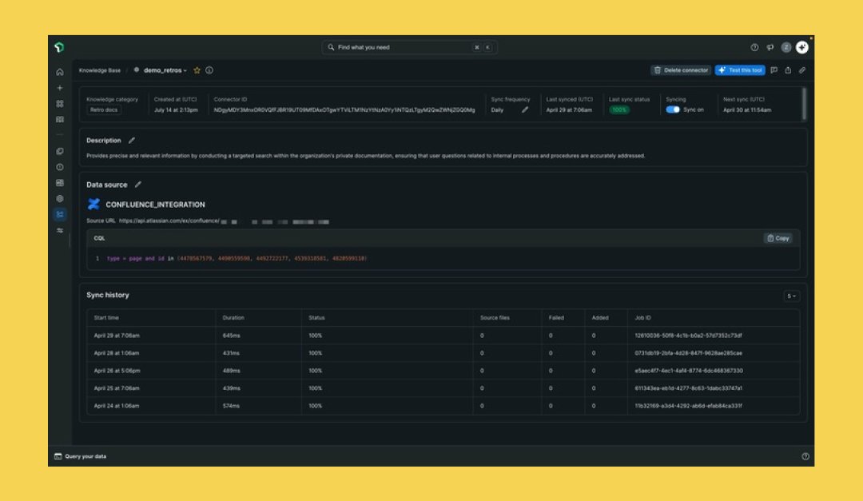The height and width of the screenshot is (501, 863).
Task: Open the Home icon in sidebar
Action: coord(59,72)
